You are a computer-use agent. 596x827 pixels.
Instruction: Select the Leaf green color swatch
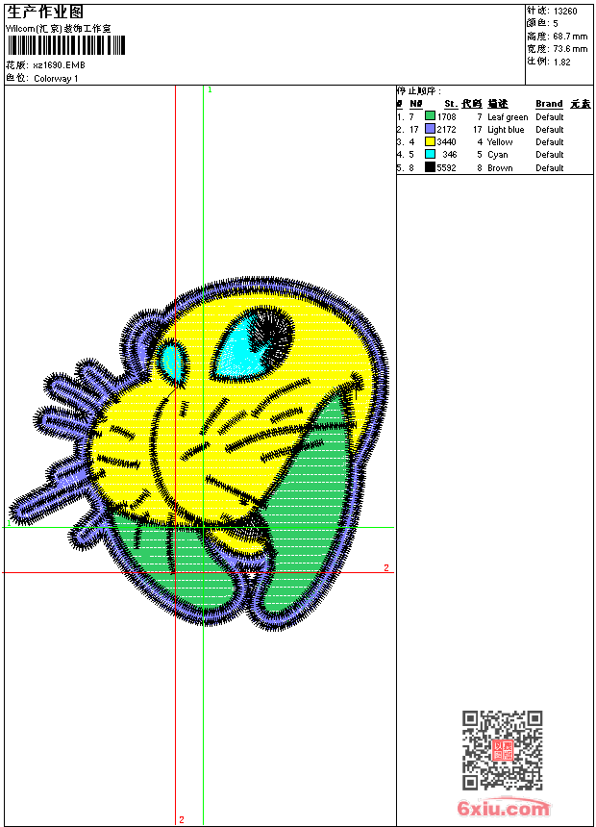(430, 116)
